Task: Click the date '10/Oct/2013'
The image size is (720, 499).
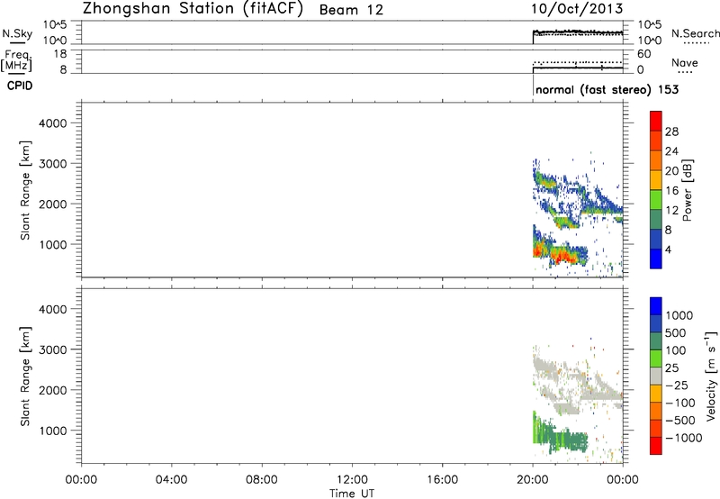Action: (577, 9)
